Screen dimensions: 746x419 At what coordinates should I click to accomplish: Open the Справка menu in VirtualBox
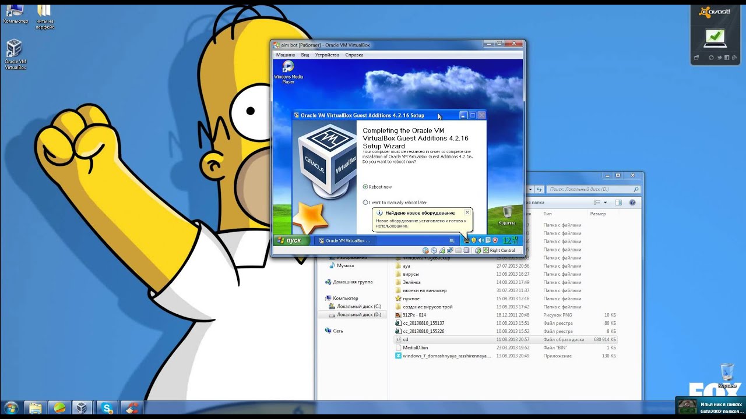(354, 55)
